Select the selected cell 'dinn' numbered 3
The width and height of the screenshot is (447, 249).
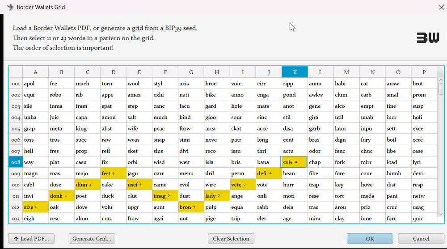(x=88, y=185)
